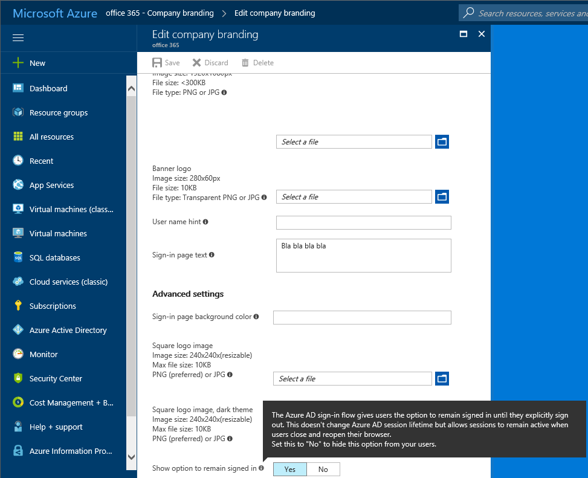Browse for the sign-in background image file
588x478 pixels.
pyautogui.click(x=442, y=142)
